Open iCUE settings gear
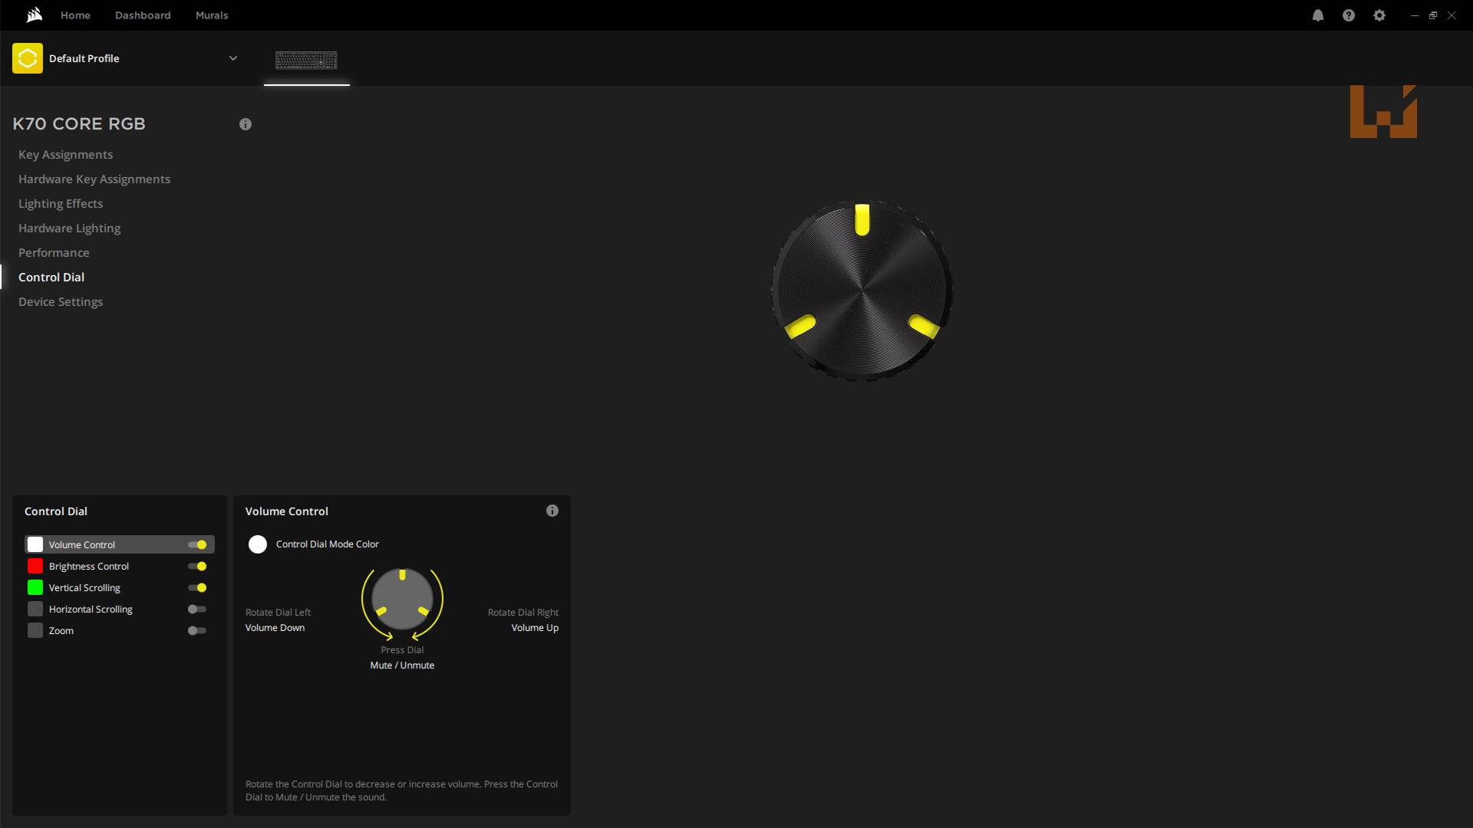The height and width of the screenshot is (828, 1473). [1379, 15]
